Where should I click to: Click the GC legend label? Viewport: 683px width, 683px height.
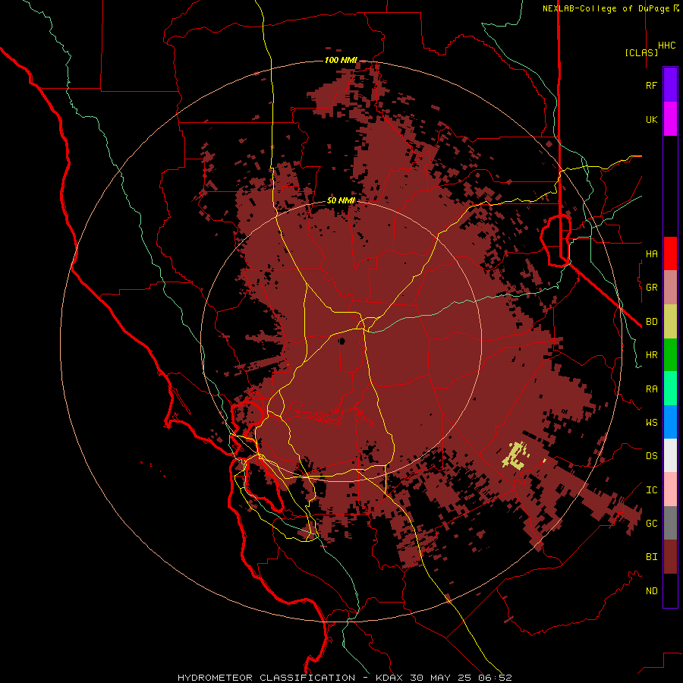pos(651,524)
